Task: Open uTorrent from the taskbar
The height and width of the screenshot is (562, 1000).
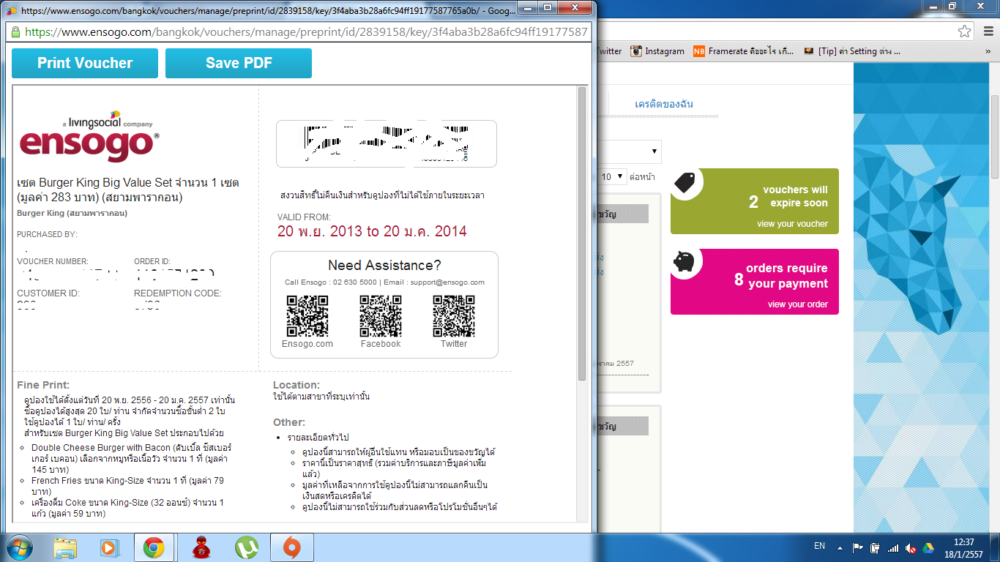Action: [x=247, y=547]
